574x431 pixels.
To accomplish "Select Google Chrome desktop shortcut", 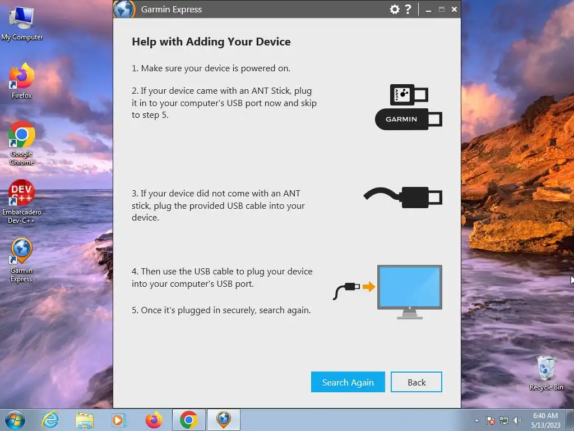I will [x=22, y=143].
